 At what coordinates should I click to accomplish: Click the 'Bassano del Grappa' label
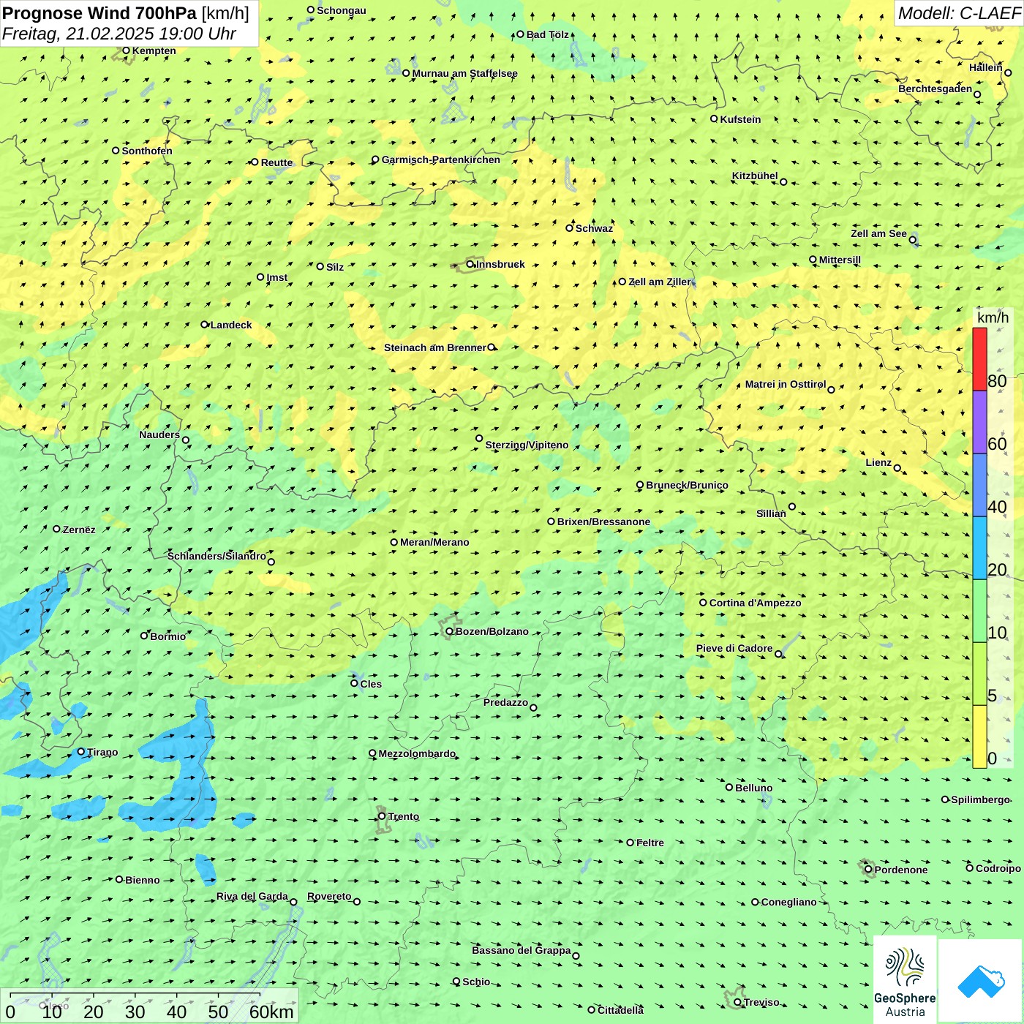tap(521, 950)
